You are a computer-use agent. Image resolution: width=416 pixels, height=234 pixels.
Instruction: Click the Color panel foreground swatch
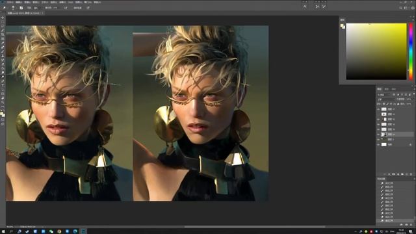pos(342,25)
